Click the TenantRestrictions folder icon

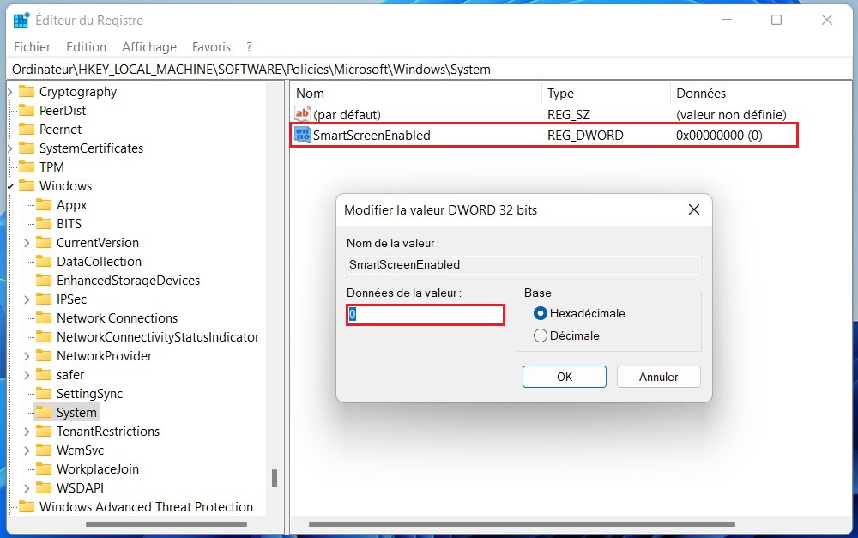(x=44, y=432)
